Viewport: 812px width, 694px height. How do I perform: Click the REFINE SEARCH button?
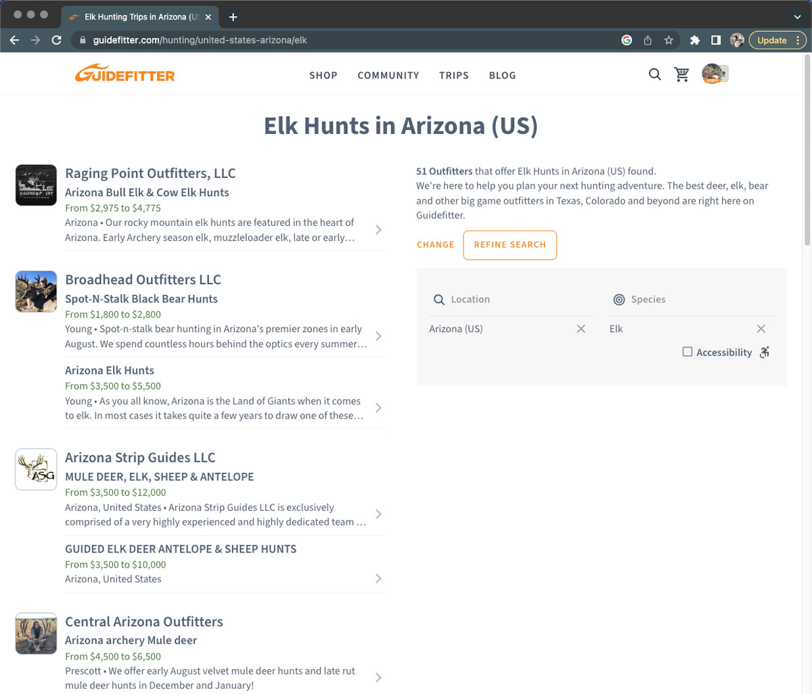click(510, 245)
